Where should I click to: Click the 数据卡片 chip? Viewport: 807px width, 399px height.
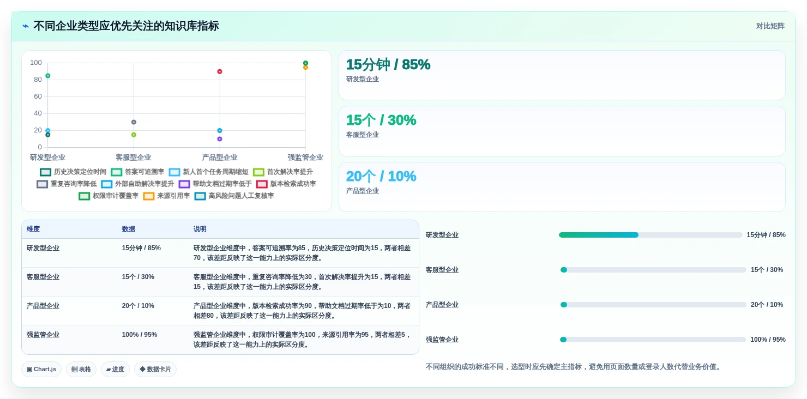(155, 369)
